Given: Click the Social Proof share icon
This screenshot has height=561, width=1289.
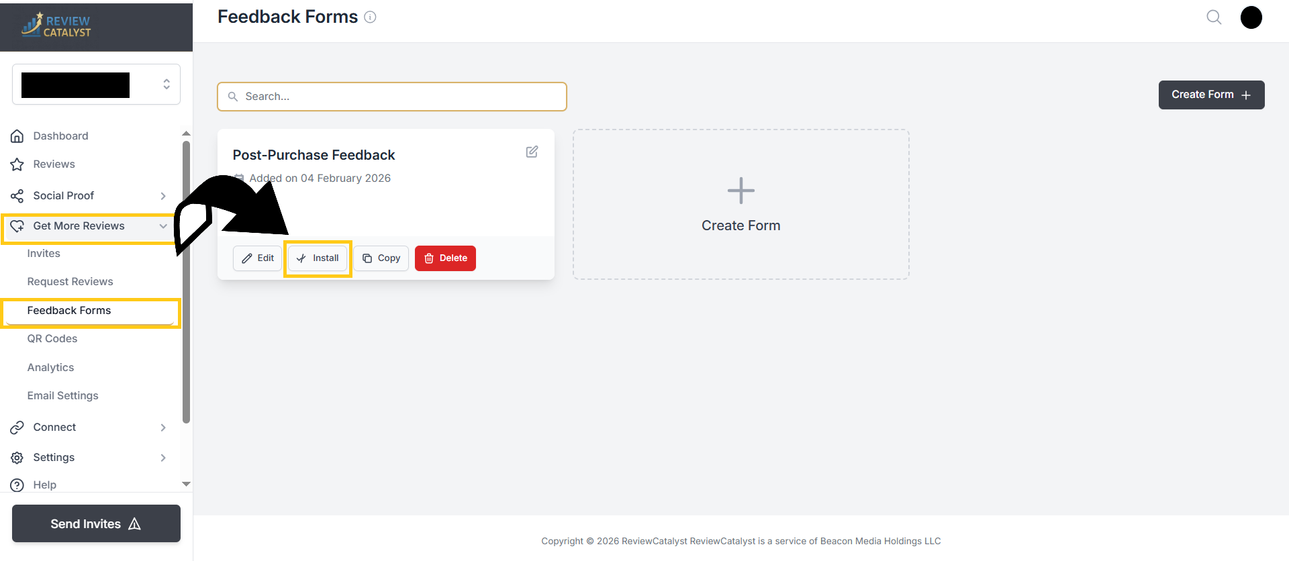Looking at the screenshot, I should (x=17, y=195).
